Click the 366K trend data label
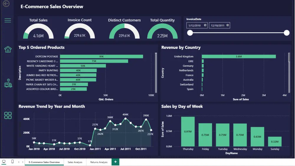This screenshot has width=295, height=166. point(110,117)
